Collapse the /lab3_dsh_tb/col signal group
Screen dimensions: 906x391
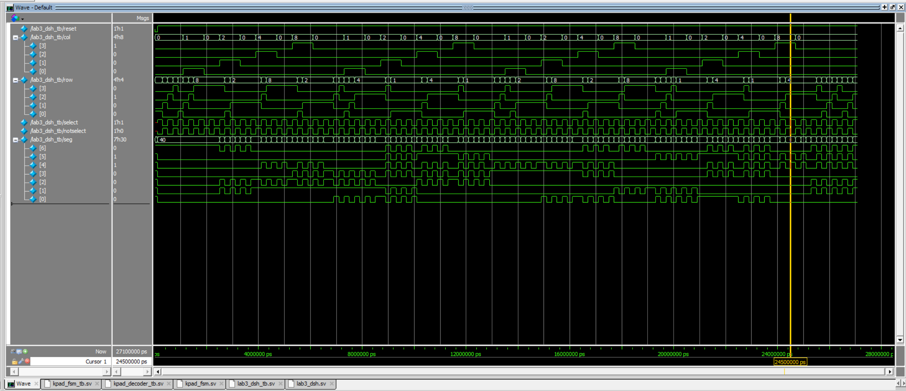click(x=15, y=37)
